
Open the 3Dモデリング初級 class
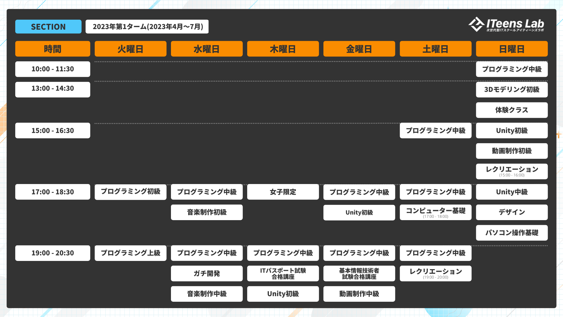(512, 90)
